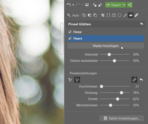Image resolution: width=148 pixels, height=124 pixels.
Task: Click the Undo arrow icon
Action: click(x=69, y=5)
